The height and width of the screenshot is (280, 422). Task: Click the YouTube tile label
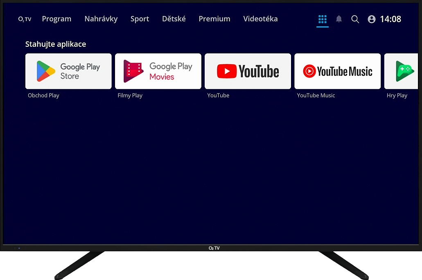coord(218,95)
